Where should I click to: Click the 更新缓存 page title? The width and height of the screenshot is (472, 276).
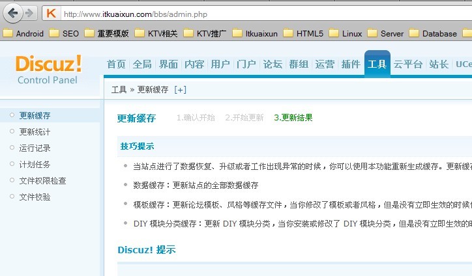pos(136,118)
